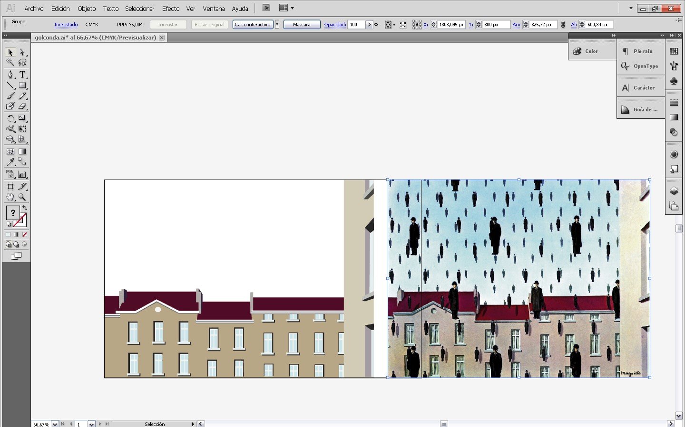Open the Efecto menu
Viewport: 685px width, 427px height.
click(x=171, y=9)
